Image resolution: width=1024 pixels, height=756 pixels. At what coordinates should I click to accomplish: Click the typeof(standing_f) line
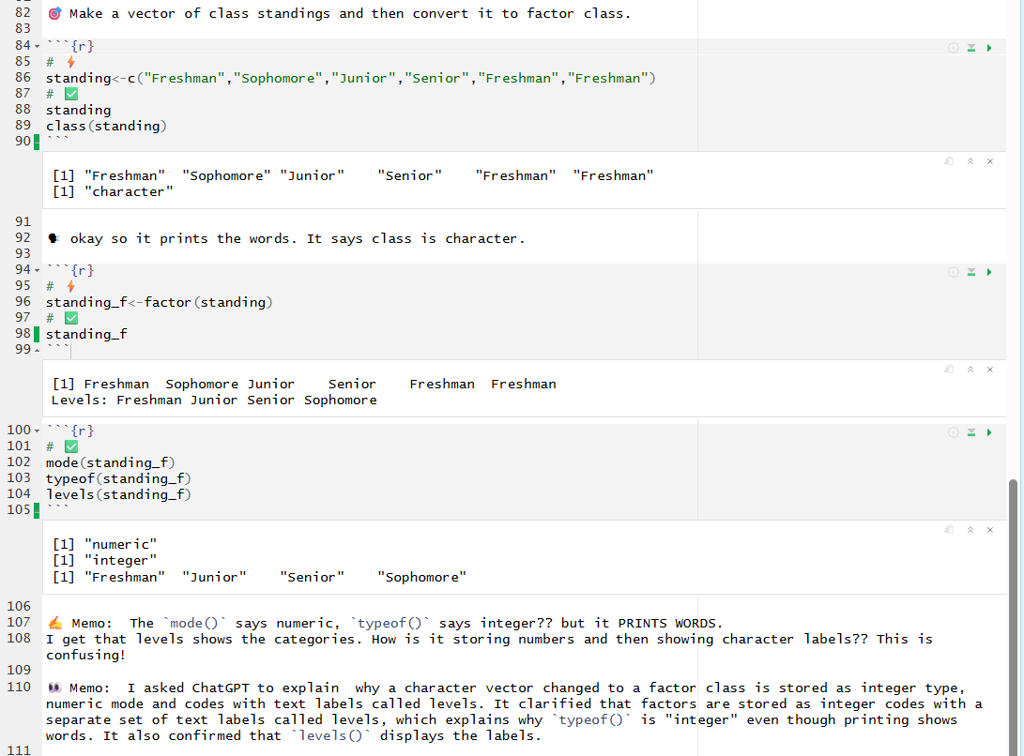tap(118, 478)
